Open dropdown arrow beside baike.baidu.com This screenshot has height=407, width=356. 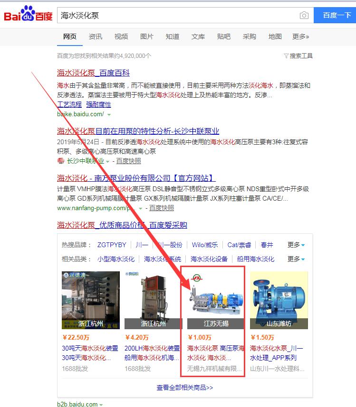[x=109, y=115]
